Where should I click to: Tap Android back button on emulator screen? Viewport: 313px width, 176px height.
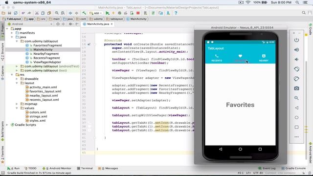coord(221,149)
